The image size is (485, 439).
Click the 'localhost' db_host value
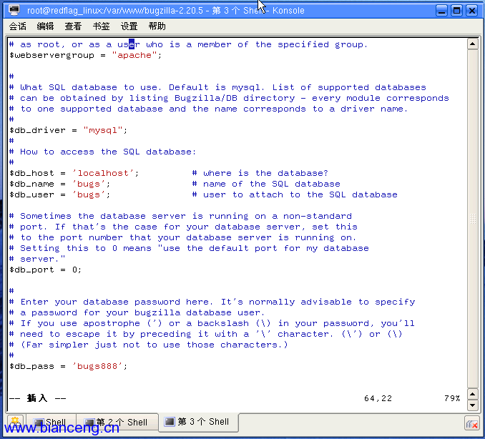[103, 173]
